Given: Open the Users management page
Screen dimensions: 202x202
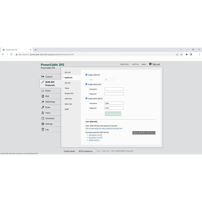Looking at the screenshot, I should tap(48, 113).
